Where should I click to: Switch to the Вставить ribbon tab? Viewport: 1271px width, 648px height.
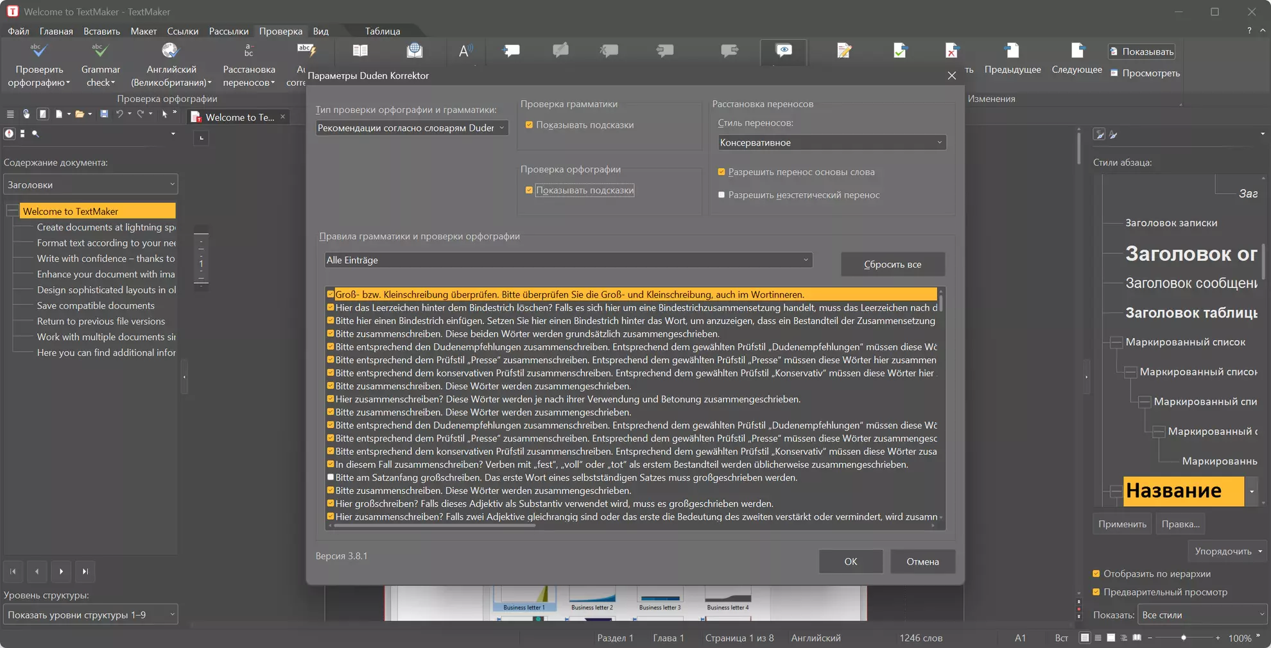tap(101, 31)
